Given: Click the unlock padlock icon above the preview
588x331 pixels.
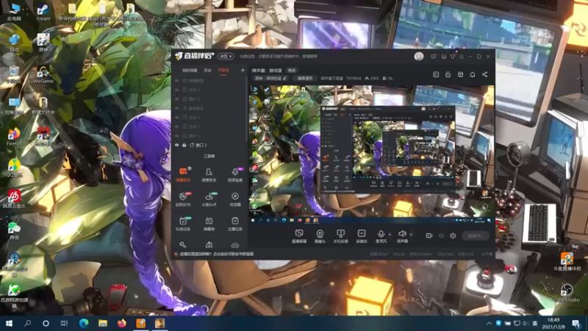Looking at the screenshot, I should pyautogui.click(x=448, y=74).
